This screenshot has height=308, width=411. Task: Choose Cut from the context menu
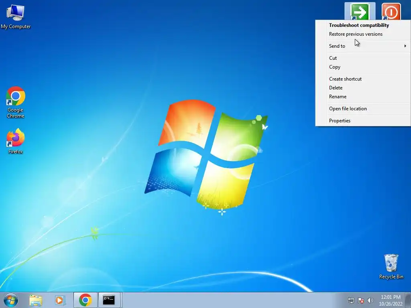click(363, 58)
